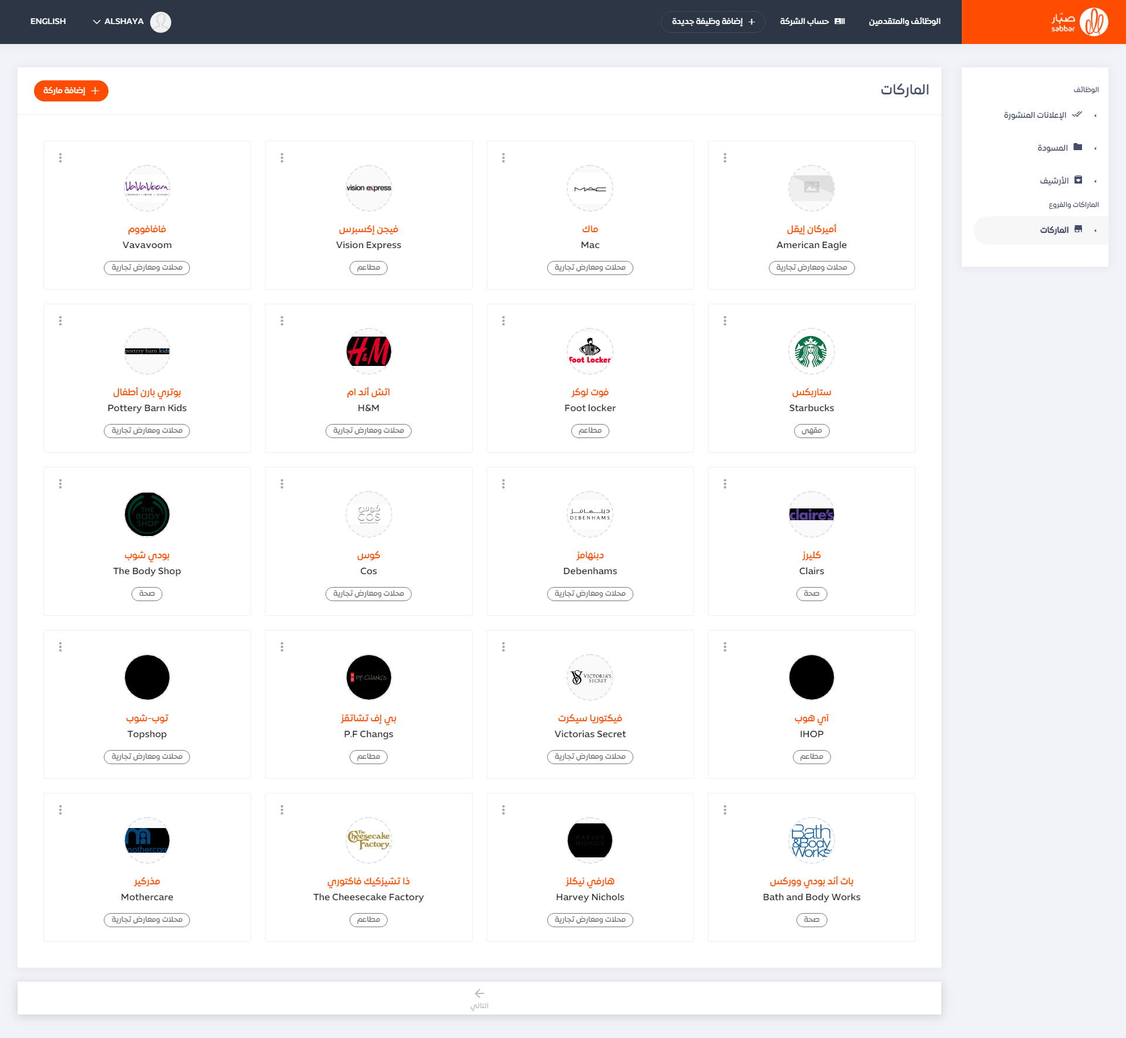Switch language to ENGLISH

click(x=48, y=22)
